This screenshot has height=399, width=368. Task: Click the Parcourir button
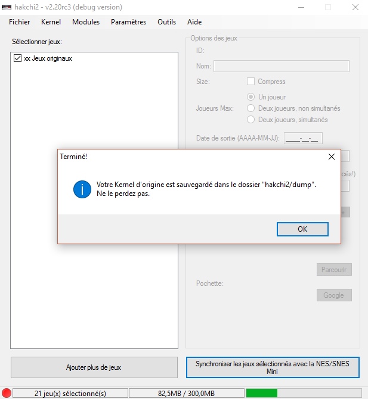click(334, 270)
